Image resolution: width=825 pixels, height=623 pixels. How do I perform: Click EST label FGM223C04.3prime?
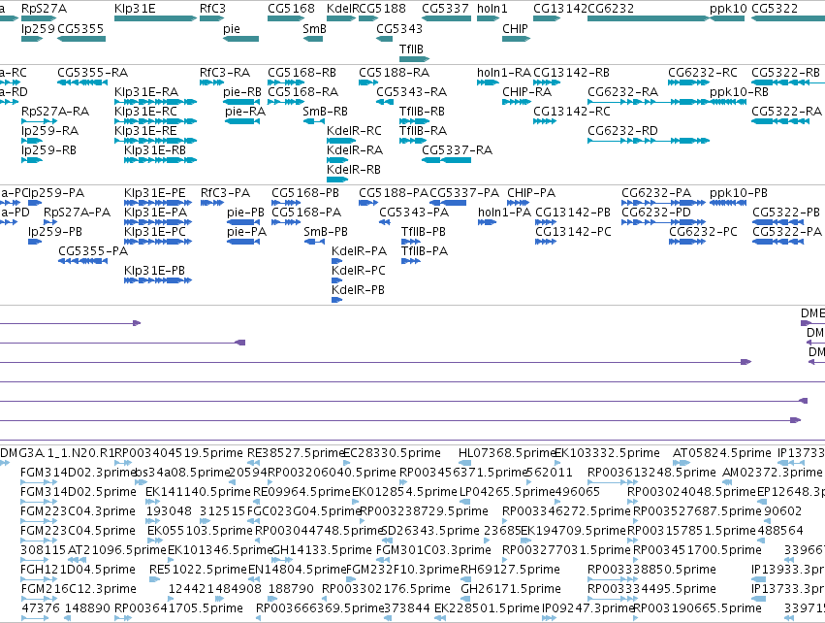(78, 511)
